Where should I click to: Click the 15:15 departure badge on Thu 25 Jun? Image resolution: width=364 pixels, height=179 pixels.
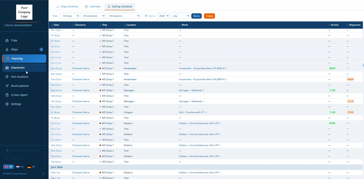click(x=350, y=101)
